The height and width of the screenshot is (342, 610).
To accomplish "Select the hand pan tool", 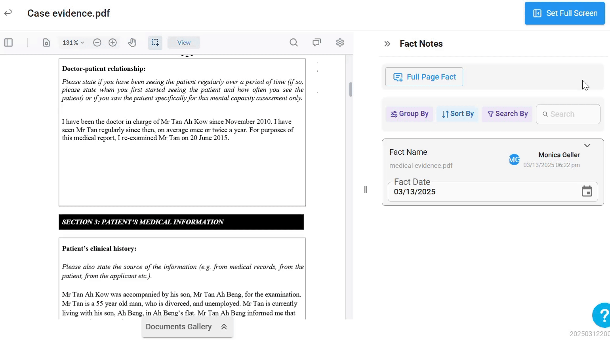I will pyautogui.click(x=132, y=43).
